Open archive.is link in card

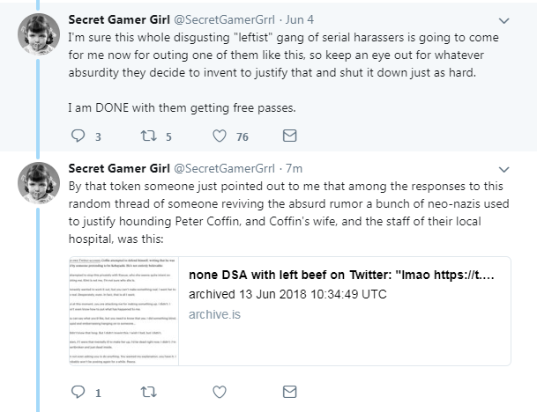[x=214, y=314]
